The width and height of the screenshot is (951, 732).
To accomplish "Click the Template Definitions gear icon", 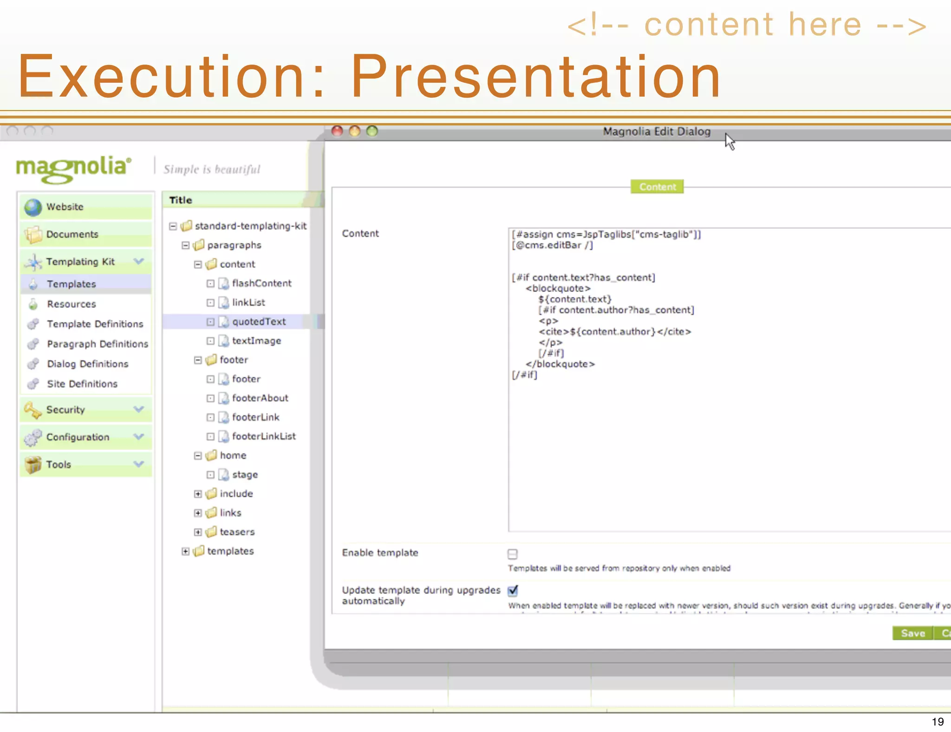I will pos(33,324).
